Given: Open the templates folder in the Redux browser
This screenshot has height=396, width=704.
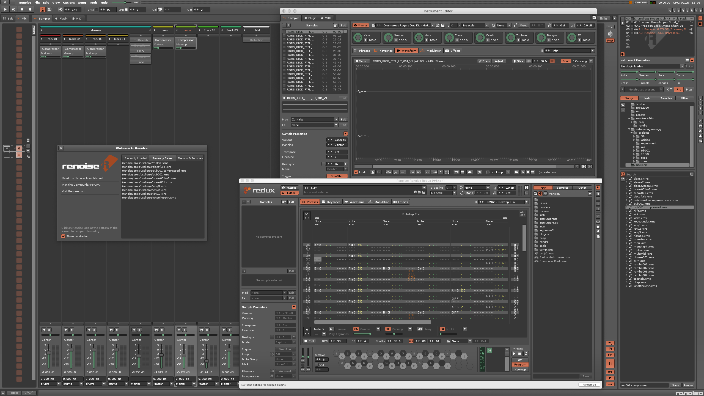Looking at the screenshot, I should pyautogui.click(x=546, y=249).
